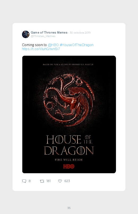Screen dimensions: 138x214
Task: Click the red HBO logo on the poster
Action: coord(69,166)
